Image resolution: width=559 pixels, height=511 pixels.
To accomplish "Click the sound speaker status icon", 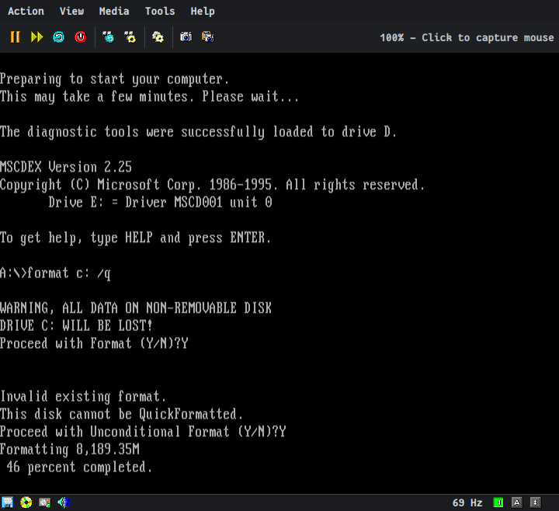I will tap(64, 502).
